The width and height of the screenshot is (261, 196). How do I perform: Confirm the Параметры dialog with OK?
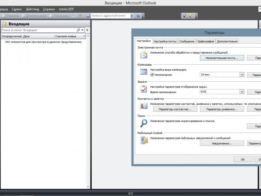pyautogui.click(x=243, y=159)
